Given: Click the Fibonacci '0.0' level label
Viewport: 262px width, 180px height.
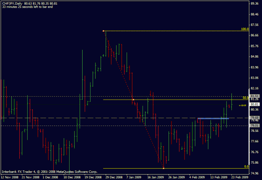Looking at the screenshot, I should [x=246, y=167].
